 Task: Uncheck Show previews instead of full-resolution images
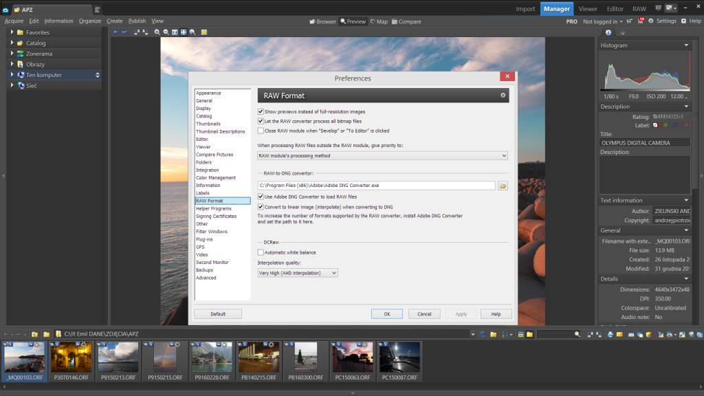(261, 111)
